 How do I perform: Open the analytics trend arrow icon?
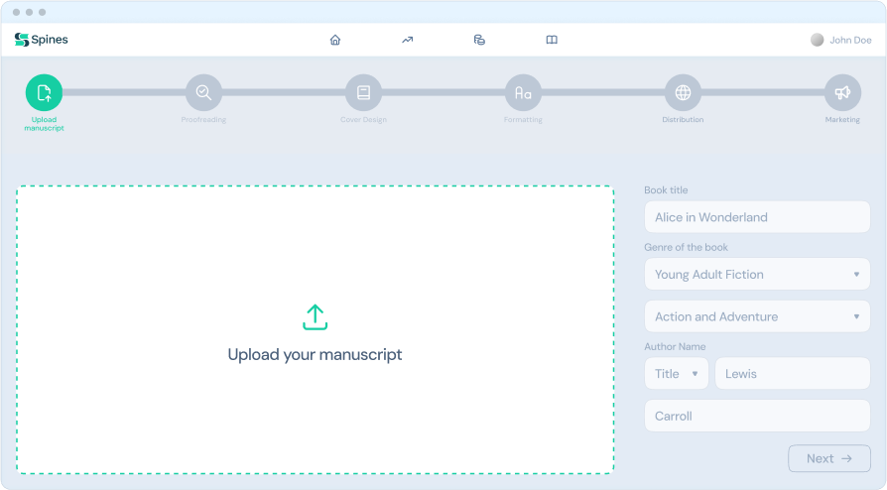coord(407,40)
